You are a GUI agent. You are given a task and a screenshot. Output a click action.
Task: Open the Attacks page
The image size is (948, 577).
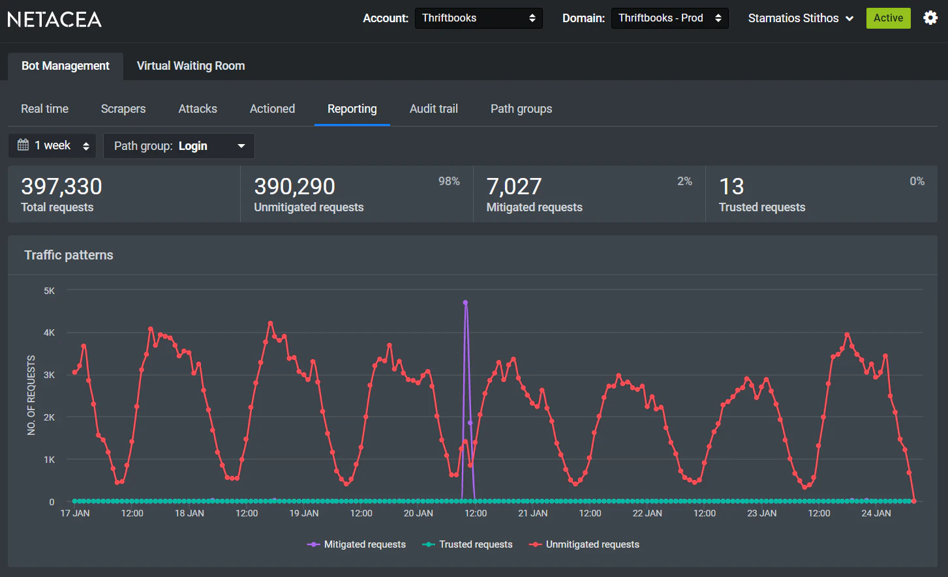197,109
